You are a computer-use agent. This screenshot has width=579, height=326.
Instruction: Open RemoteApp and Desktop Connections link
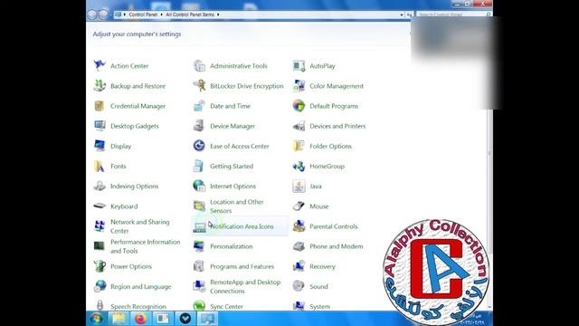click(x=245, y=286)
